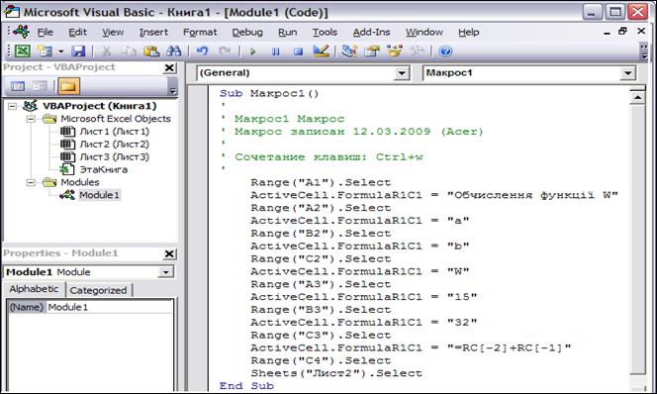This screenshot has height=394, width=657.
Task: Click the (Name) property value Module1
Action: point(110,307)
